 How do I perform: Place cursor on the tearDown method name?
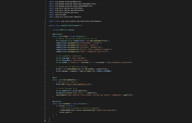click(67, 104)
